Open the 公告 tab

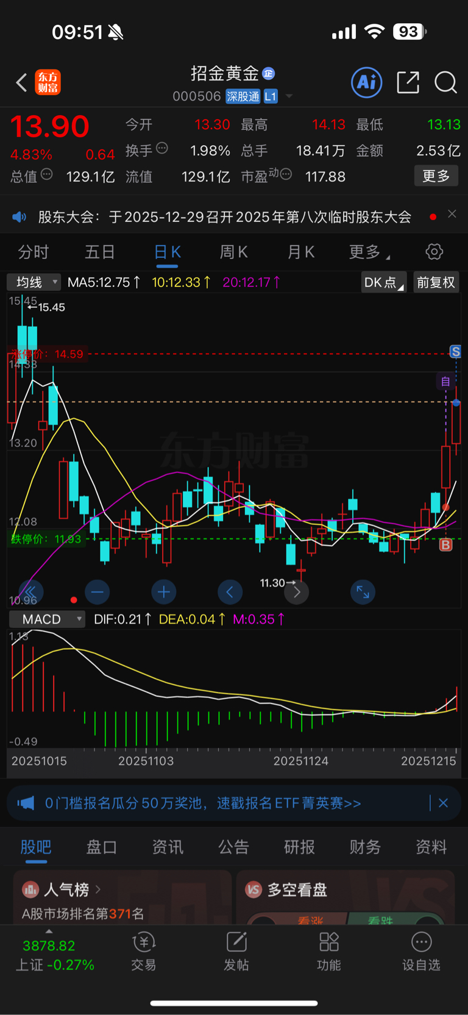(x=233, y=847)
